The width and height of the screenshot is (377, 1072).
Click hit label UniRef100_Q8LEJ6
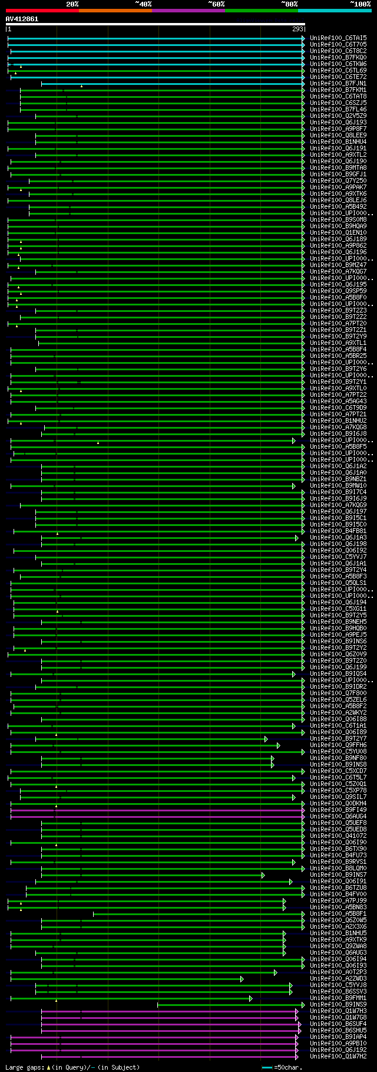(x=338, y=200)
